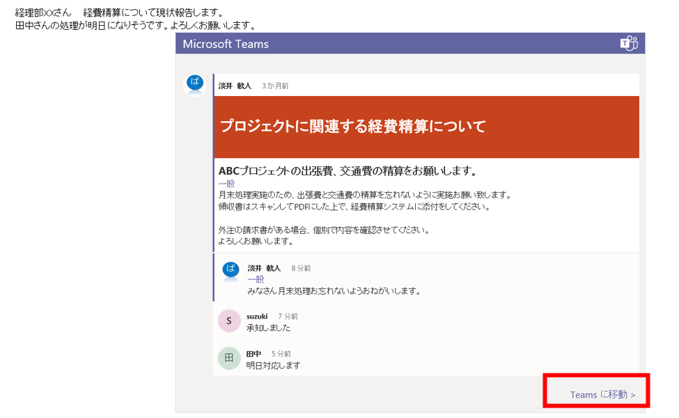Click the 経理部xxさん email greeting line
This screenshot has width=679, height=418.
point(120,13)
